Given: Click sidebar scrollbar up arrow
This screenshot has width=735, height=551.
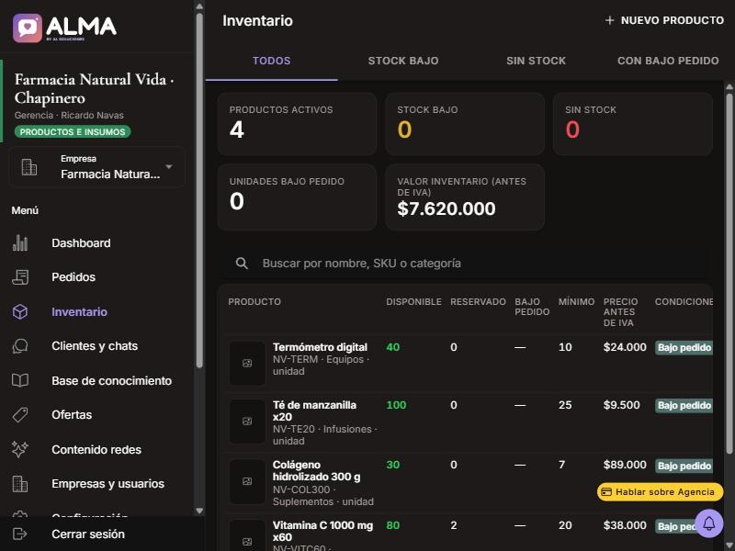Looking at the screenshot, I should point(199,6).
